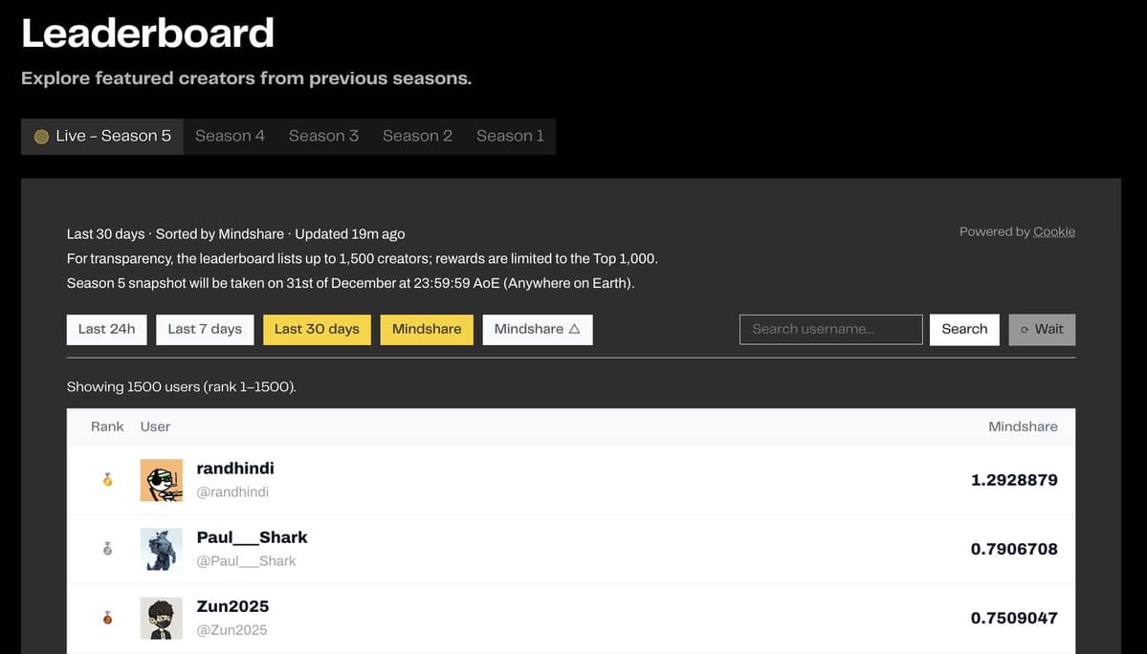
Task: Open randhindi's profile avatar
Action: 161,479
